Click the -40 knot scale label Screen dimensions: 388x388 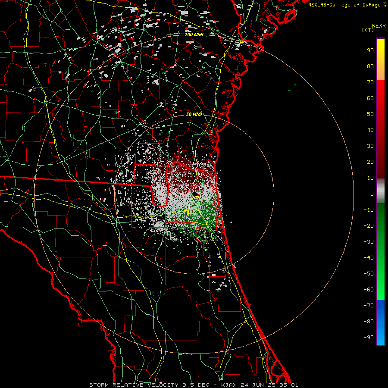click(369, 258)
